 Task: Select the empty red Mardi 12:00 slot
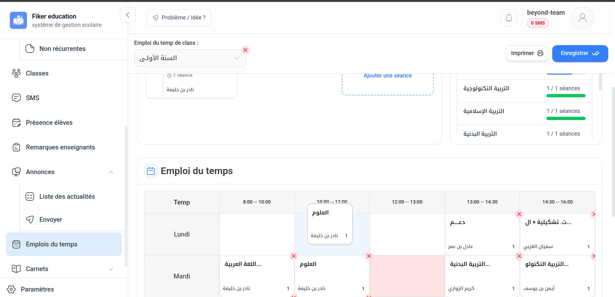(407, 276)
